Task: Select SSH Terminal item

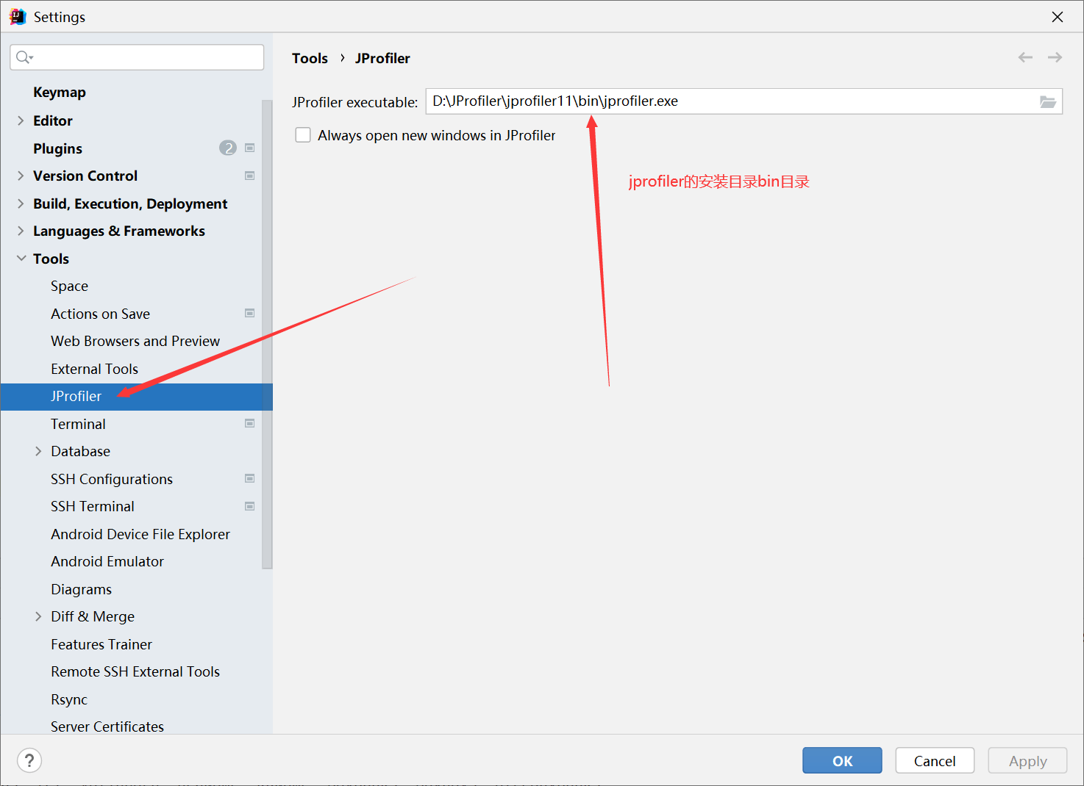Action: coord(93,506)
